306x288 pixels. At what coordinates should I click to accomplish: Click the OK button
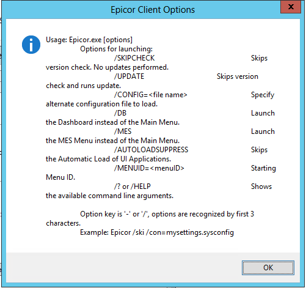(x=268, y=268)
